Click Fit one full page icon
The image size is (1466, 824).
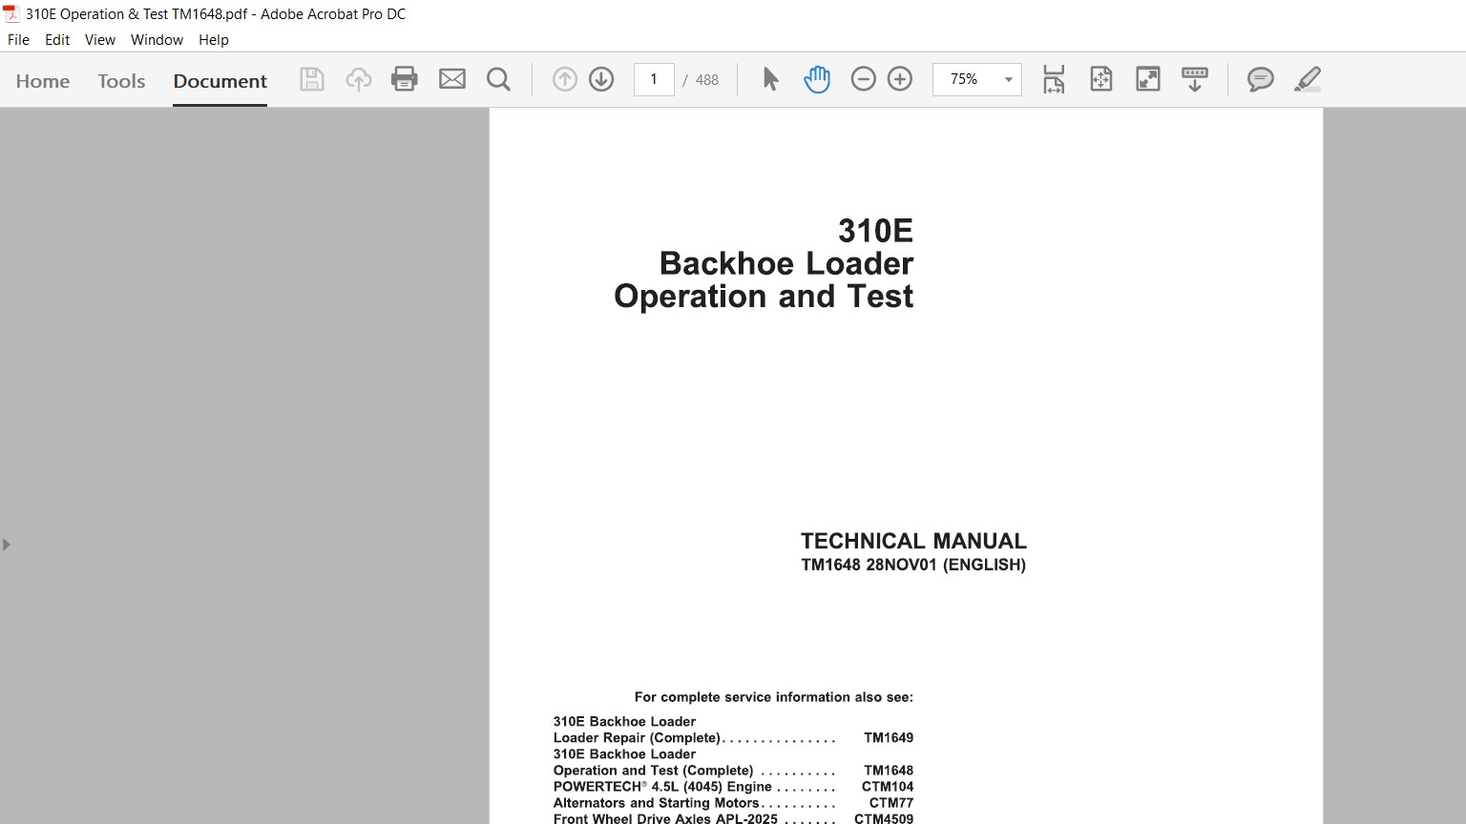1101,79
